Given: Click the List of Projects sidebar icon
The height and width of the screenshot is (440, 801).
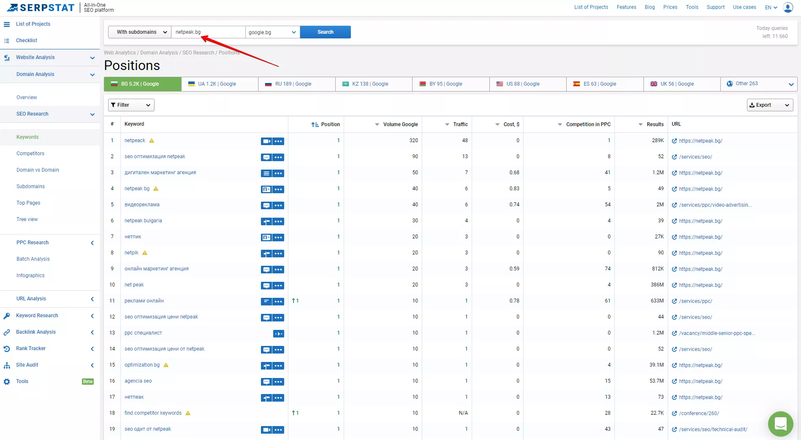Looking at the screenshot, I should click(x=7, y=24).
